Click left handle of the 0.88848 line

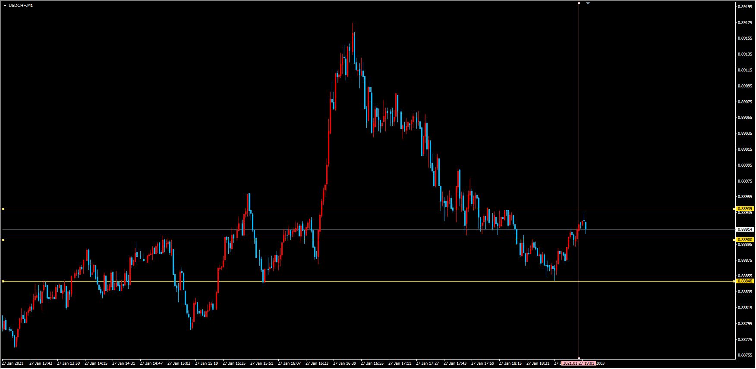tap(3, 282)
